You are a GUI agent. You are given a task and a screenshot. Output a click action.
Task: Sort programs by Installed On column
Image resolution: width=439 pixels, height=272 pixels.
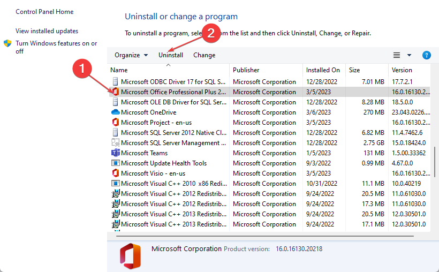(x=323, y=70)
